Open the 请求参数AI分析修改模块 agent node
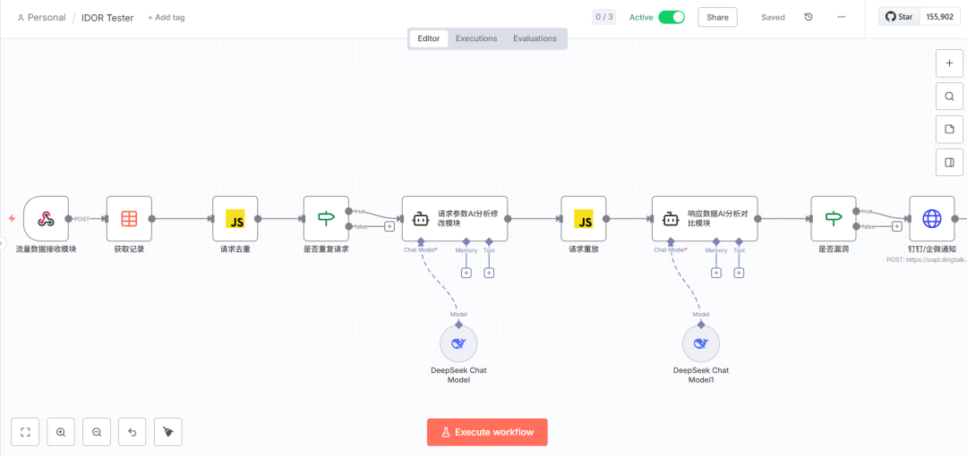 tap(454, 219)
